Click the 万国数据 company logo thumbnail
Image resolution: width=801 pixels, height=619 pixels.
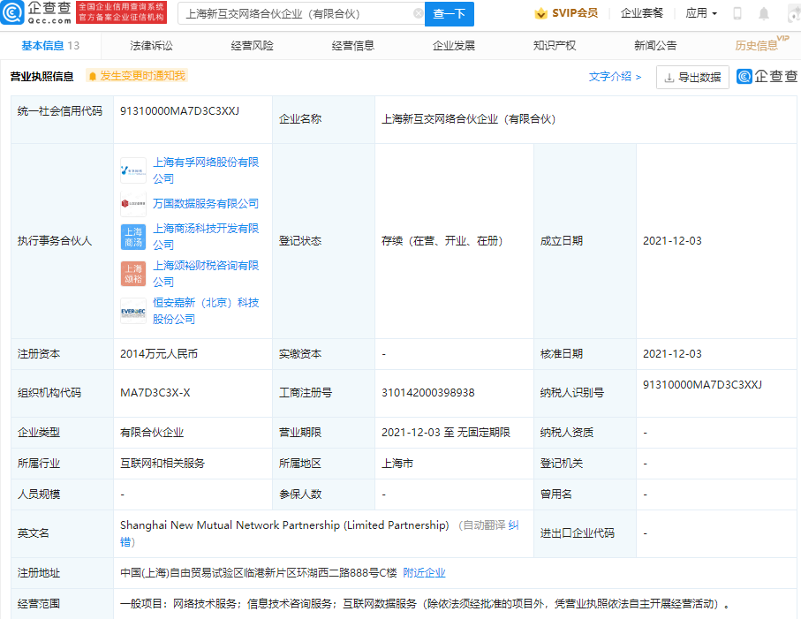[133, 204]
